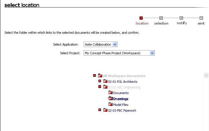Collapse the All Workspace Documents tree node
Image resolution: width=209 pixels, height=131 pixels.
pos(94,76)
